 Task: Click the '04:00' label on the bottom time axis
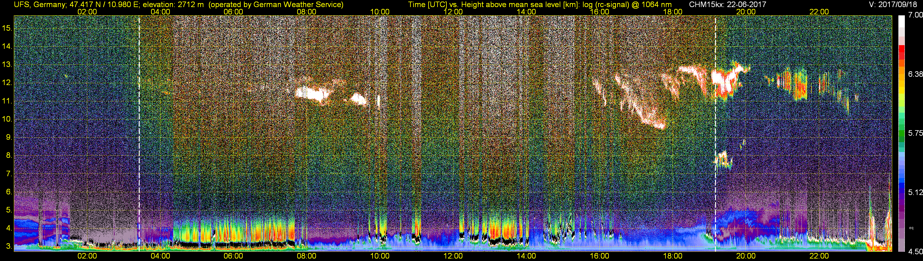pyautogui.click(x=160, y=256)
